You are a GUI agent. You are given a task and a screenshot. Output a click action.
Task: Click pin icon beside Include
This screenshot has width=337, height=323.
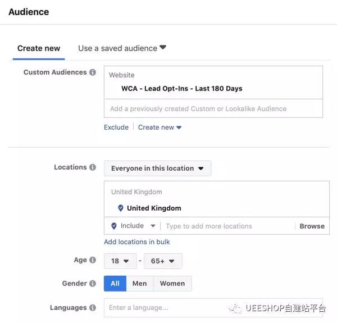pyautogui.click(x=114, y=226)
